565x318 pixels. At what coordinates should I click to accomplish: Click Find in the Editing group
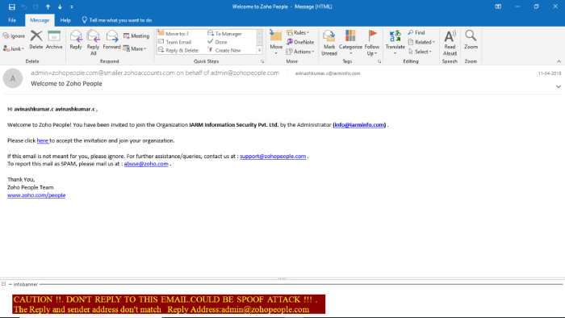(416, 32)
